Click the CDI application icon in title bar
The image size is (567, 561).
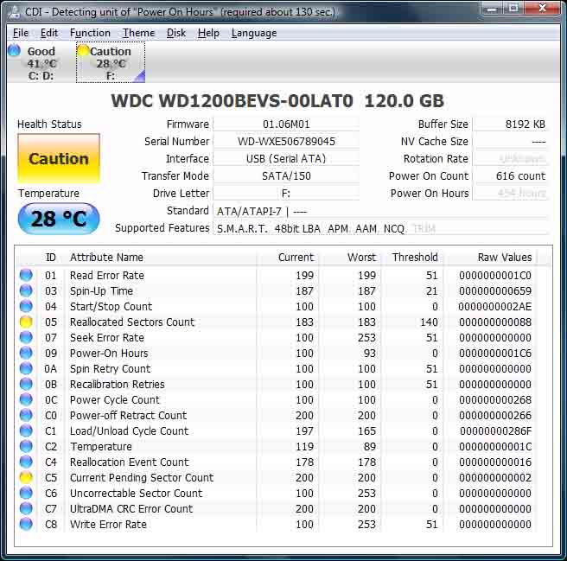coord(15,12)
